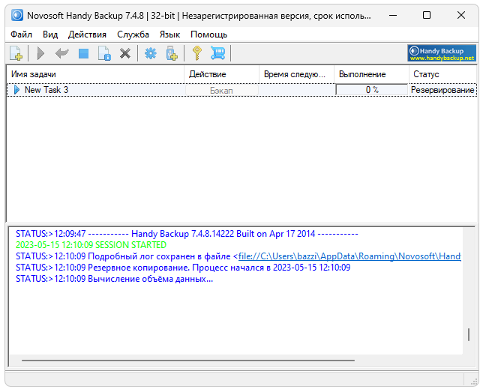The height and width of the screenshot is (392, 483).
Task: Stop the task using the blue square
Action: click(83, 53)
